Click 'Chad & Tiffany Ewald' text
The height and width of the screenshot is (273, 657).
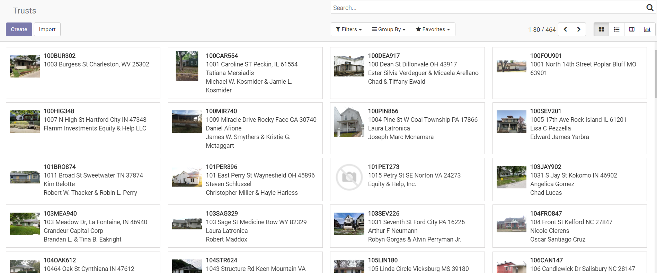click(x=397, y=82)
